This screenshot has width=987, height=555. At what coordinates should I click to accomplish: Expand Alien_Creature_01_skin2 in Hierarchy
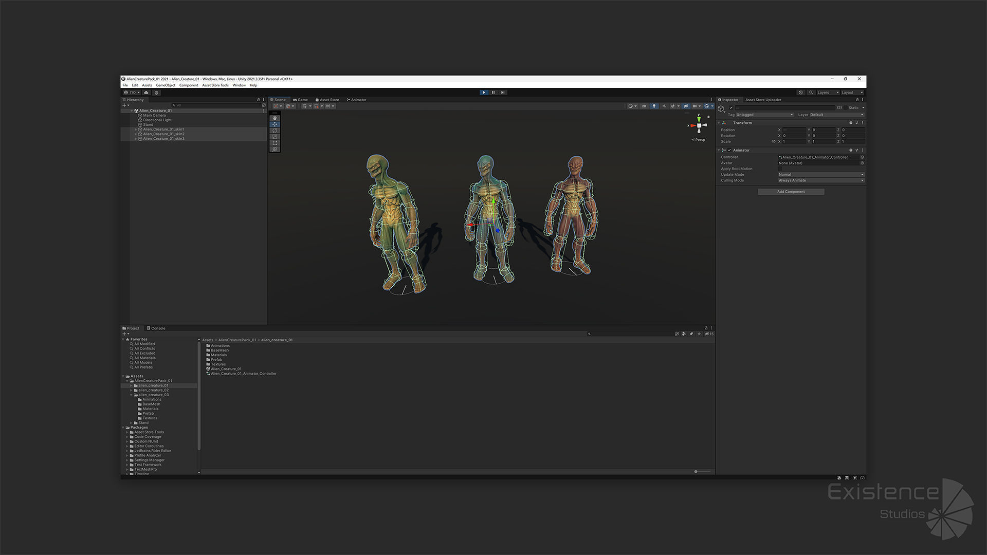[x=136, y=134]
